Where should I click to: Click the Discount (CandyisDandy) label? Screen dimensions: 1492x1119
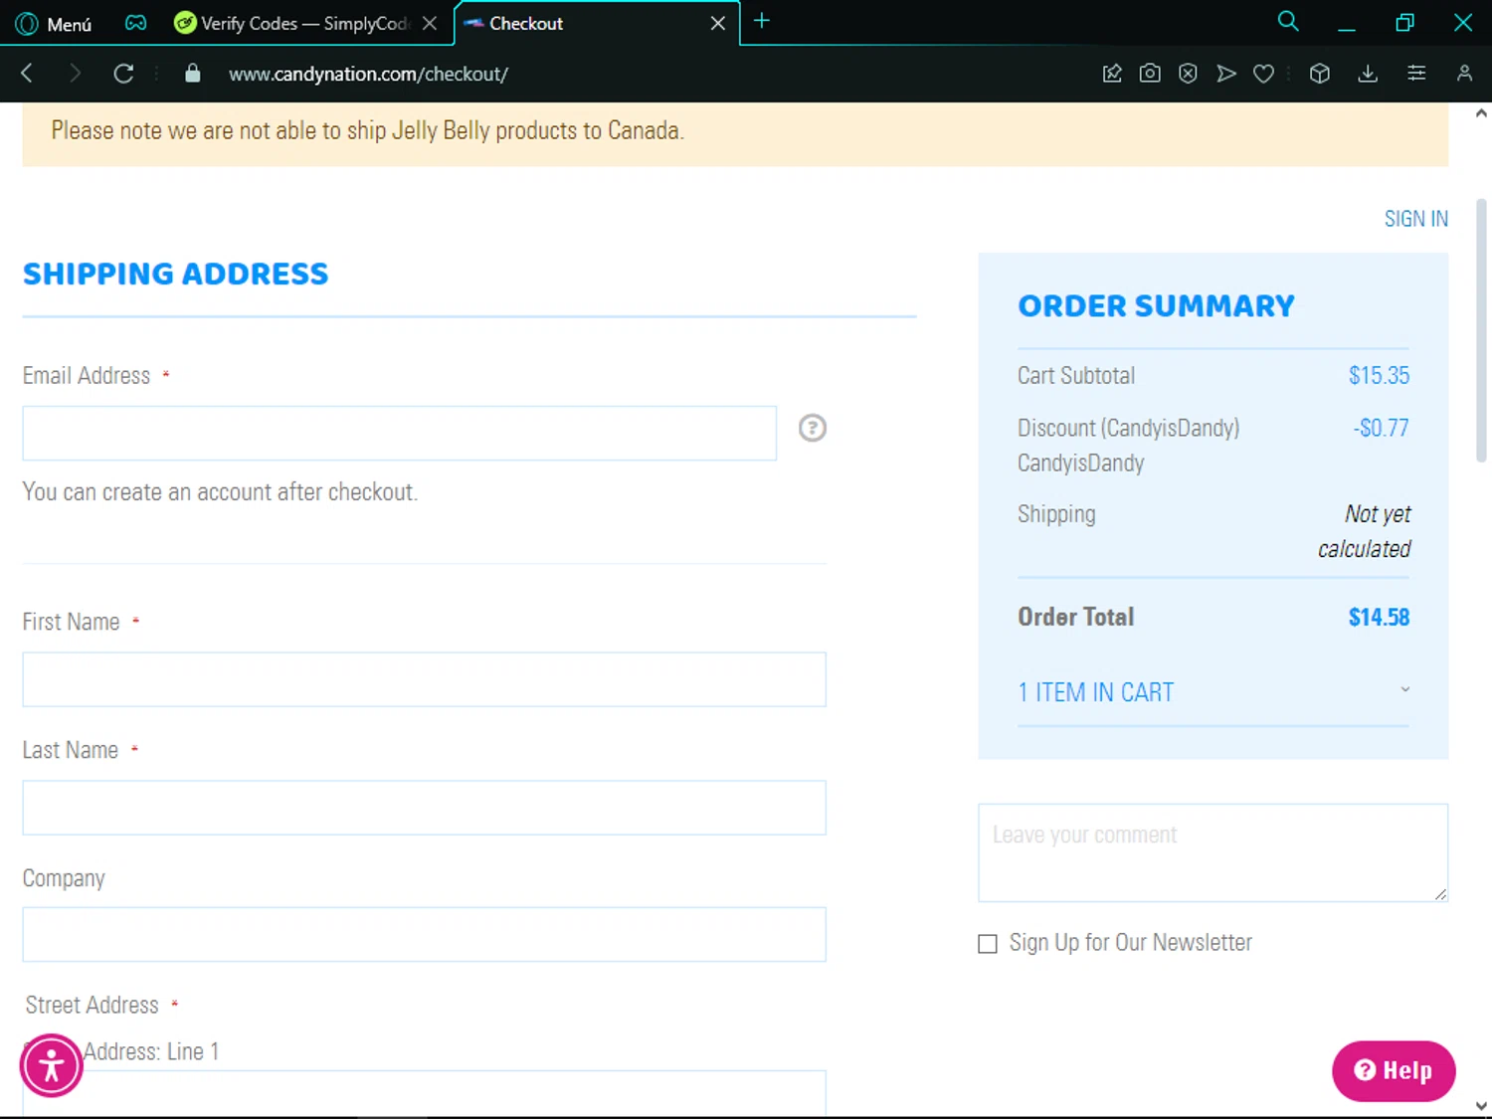pyautogui.click(x=1128, y=429)
